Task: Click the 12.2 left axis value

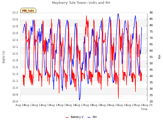Action: click(15, 47)
